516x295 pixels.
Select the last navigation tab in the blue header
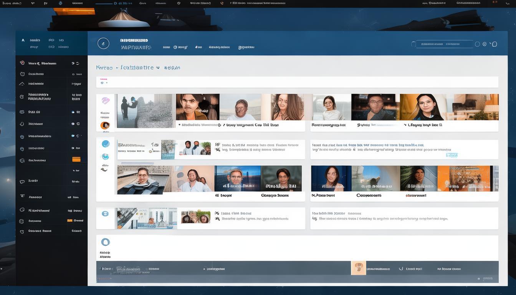click(x=246, y=47)
